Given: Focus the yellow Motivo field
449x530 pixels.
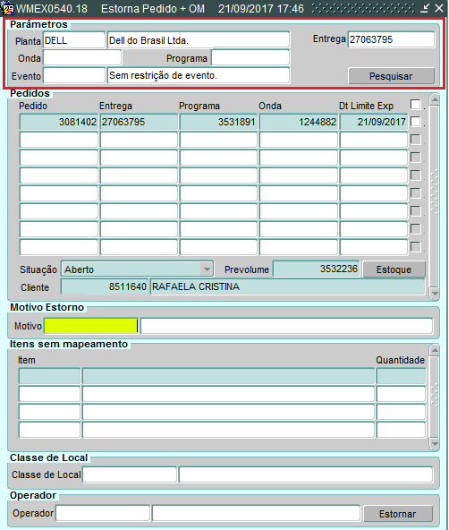Looking at the screenshot, I should tap(91, 326).
